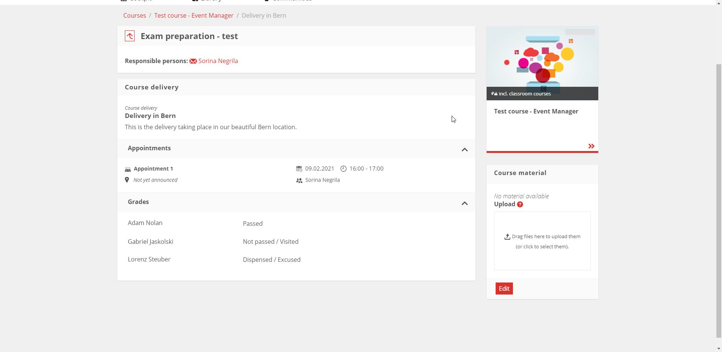Open Sorina Negrila responsible person link

[218, 61]
